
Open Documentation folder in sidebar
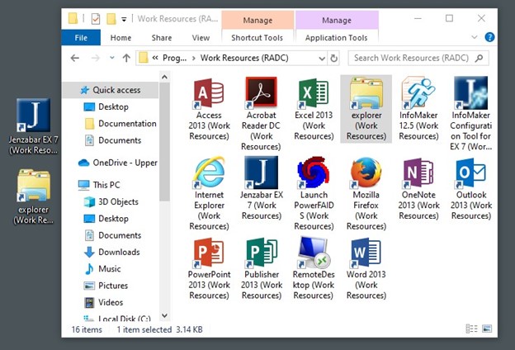120,124
